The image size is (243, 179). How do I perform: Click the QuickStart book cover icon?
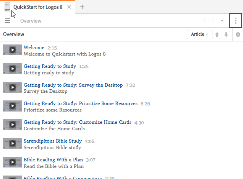pyautogui.click(x=7, y=7)
